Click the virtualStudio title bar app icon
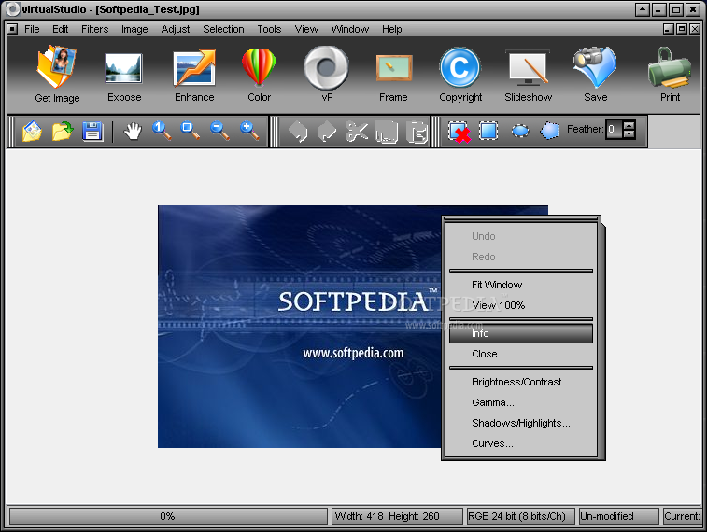The width and height of the screenshot is (707, 532). click(13, 9)
